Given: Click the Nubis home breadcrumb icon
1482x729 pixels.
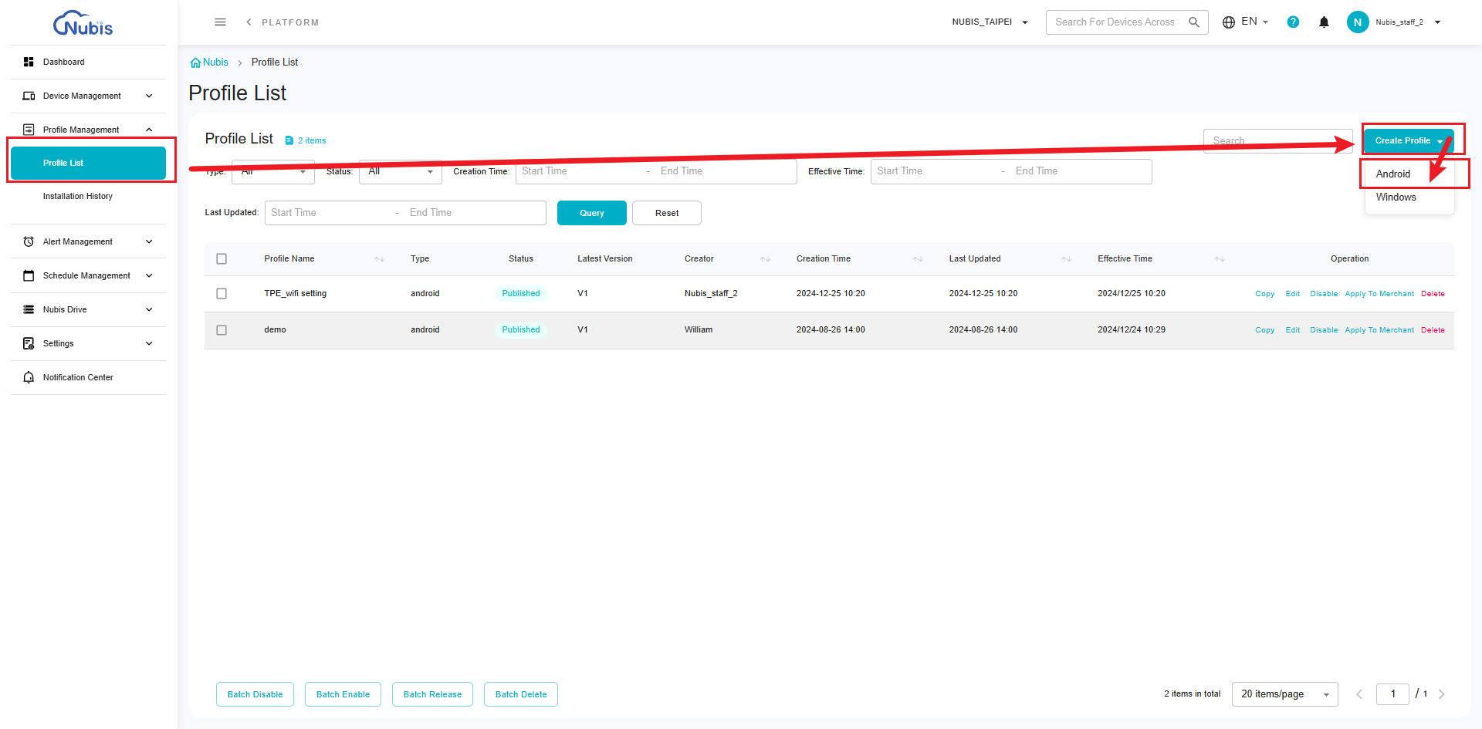Looking at the screenshot, I should point(195,62).
